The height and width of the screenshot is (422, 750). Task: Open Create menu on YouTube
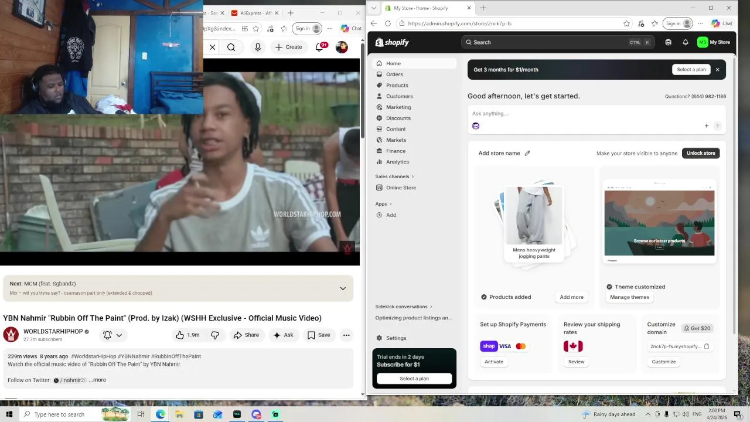coord(289,47)
